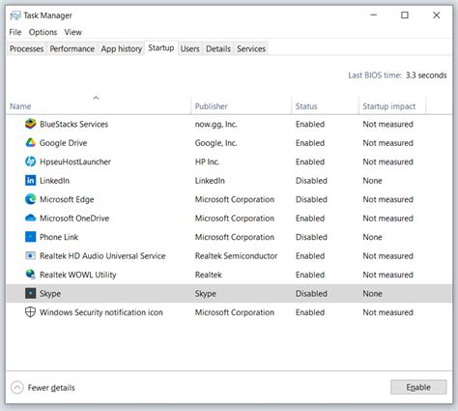Click the Fewer details label

tap(51, 388)
